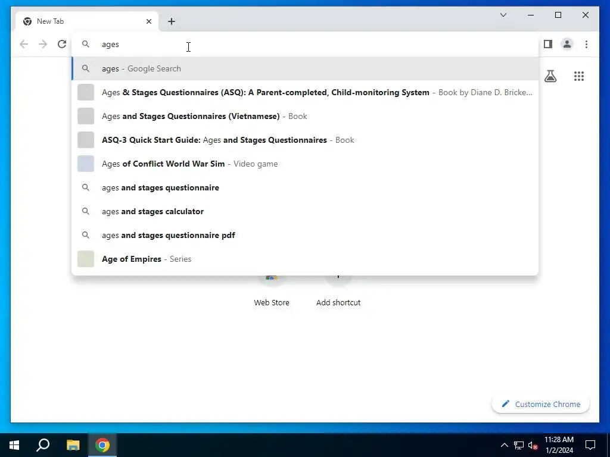Open the Google apps grid icon
The image size is (610, 457).
tap(579, 76)
